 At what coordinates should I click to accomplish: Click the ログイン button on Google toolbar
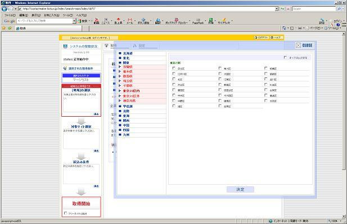pos(337,21)
